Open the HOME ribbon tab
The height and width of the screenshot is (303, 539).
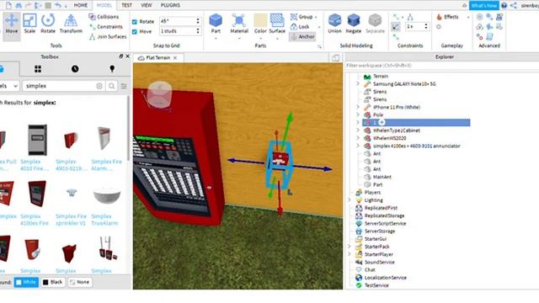point(81,5)
